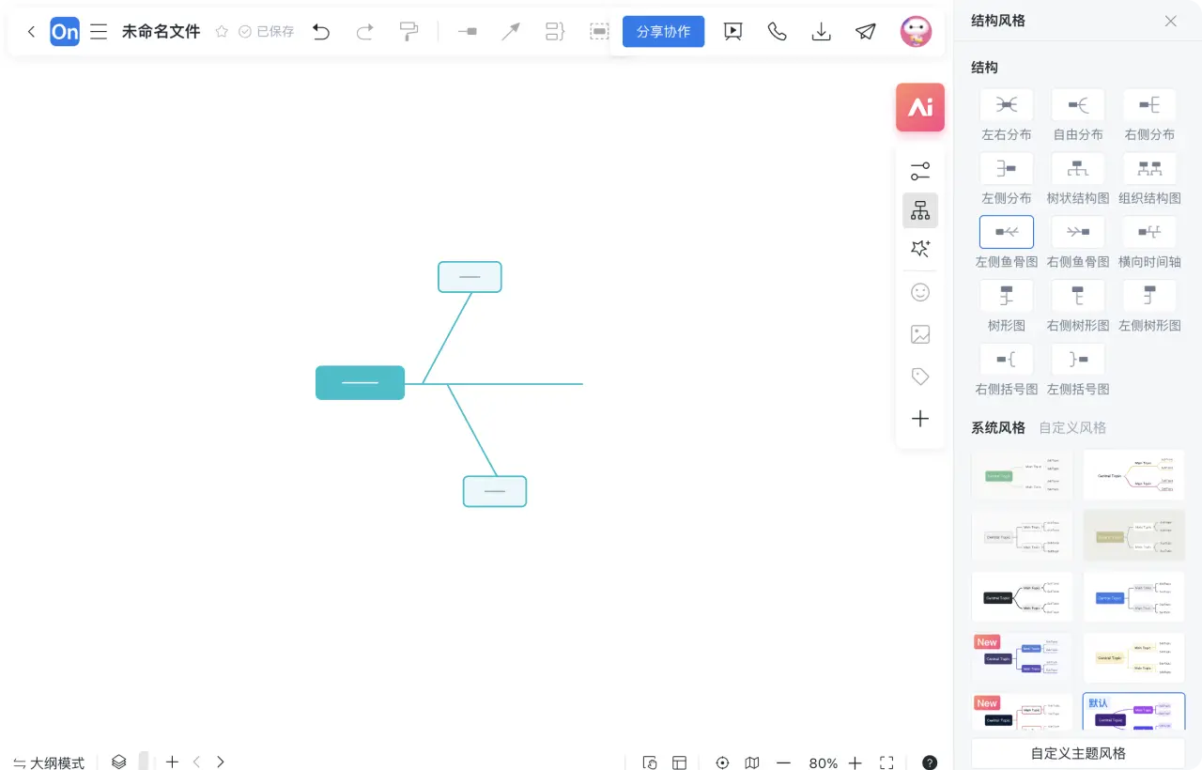Click the 分享协作 button

click(x=663, y=32)
